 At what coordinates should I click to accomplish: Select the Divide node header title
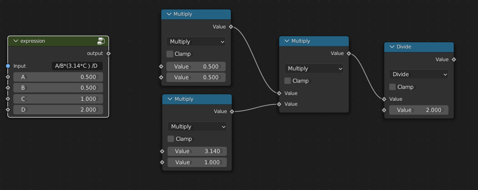tap(404, 47)
